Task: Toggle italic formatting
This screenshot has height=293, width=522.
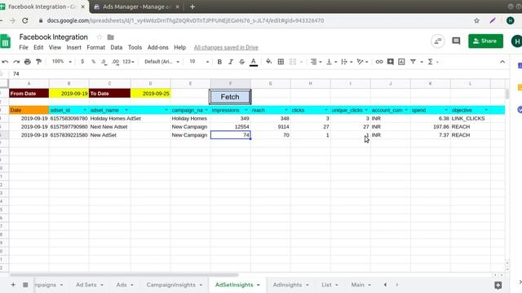Action: click(231, 62)
